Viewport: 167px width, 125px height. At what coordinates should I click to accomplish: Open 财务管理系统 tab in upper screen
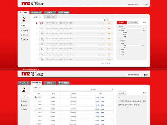point(64,13)
